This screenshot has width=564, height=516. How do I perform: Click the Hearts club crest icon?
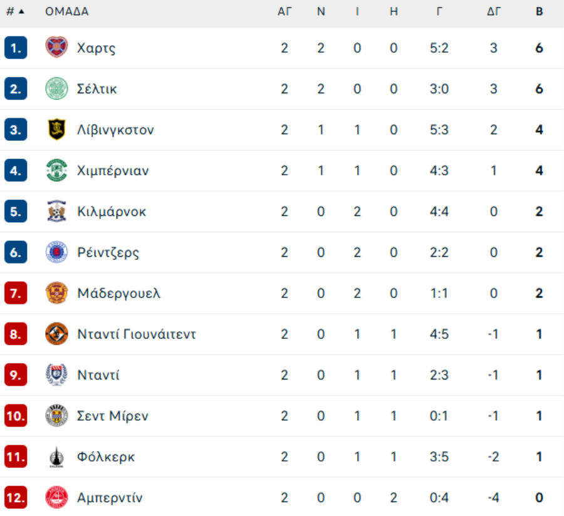click(x=56, y=47)
